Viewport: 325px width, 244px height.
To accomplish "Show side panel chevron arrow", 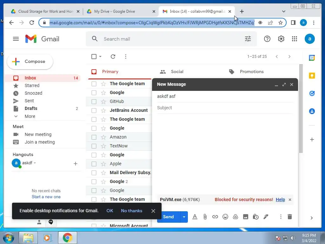I will click(x=312, y=218).
